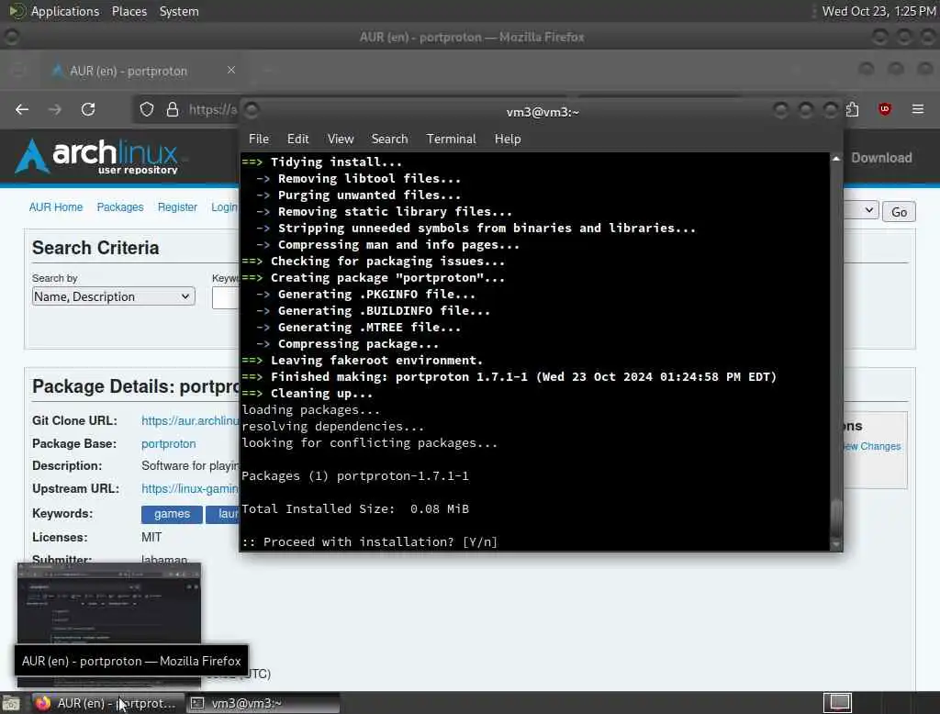Click the Register link
The image size is (940, 714).
coord(177,206)
